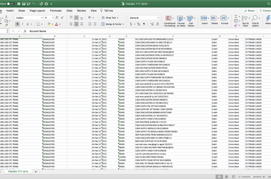Image resolution: width=271 pixels, height=179 pixels.
Task: Set middle vertical alignment
Action: pos(76,18)
